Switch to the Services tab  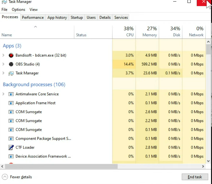121,17
